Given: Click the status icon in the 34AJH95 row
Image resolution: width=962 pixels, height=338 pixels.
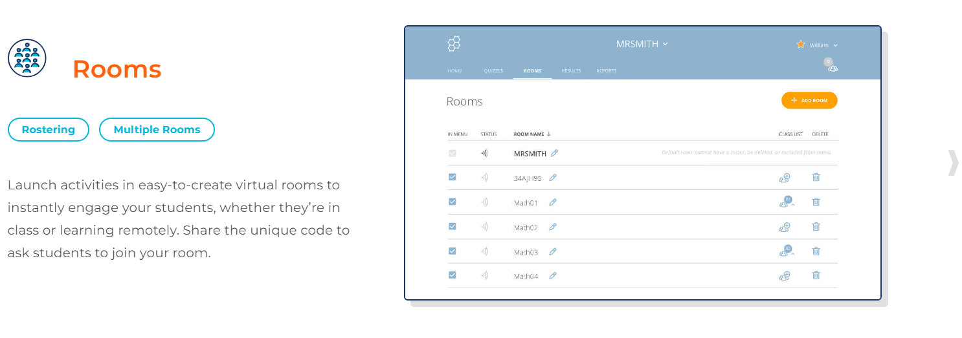Looking at the screenshot, I should coord(484,178).
